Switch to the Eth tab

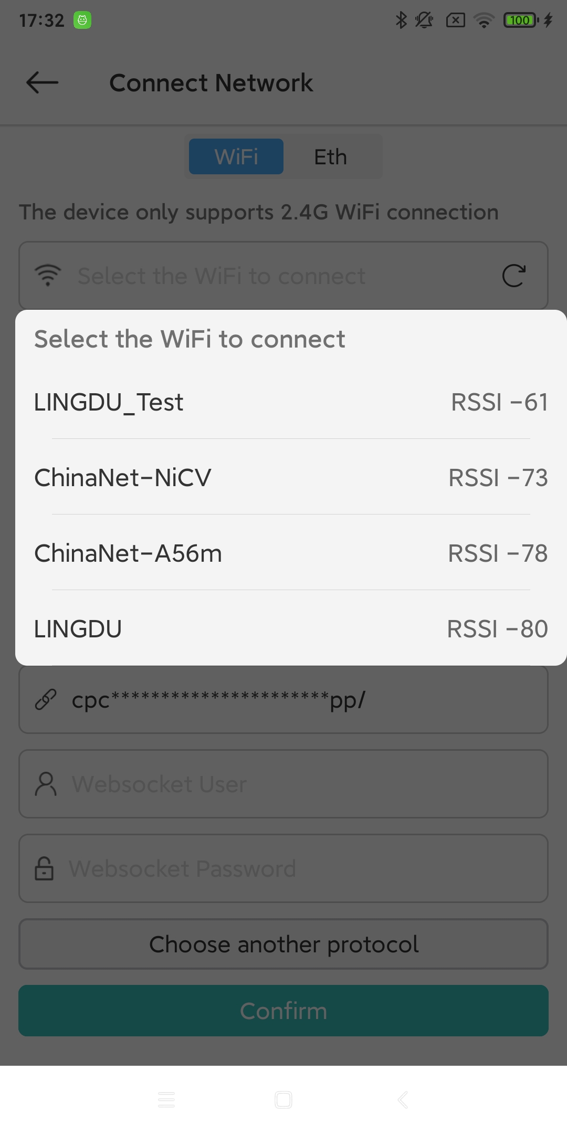[330, 156]
